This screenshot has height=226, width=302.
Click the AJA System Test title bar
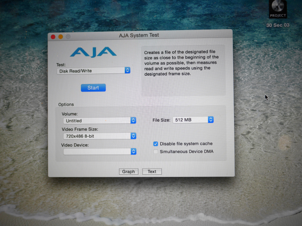tap(140, 35)
